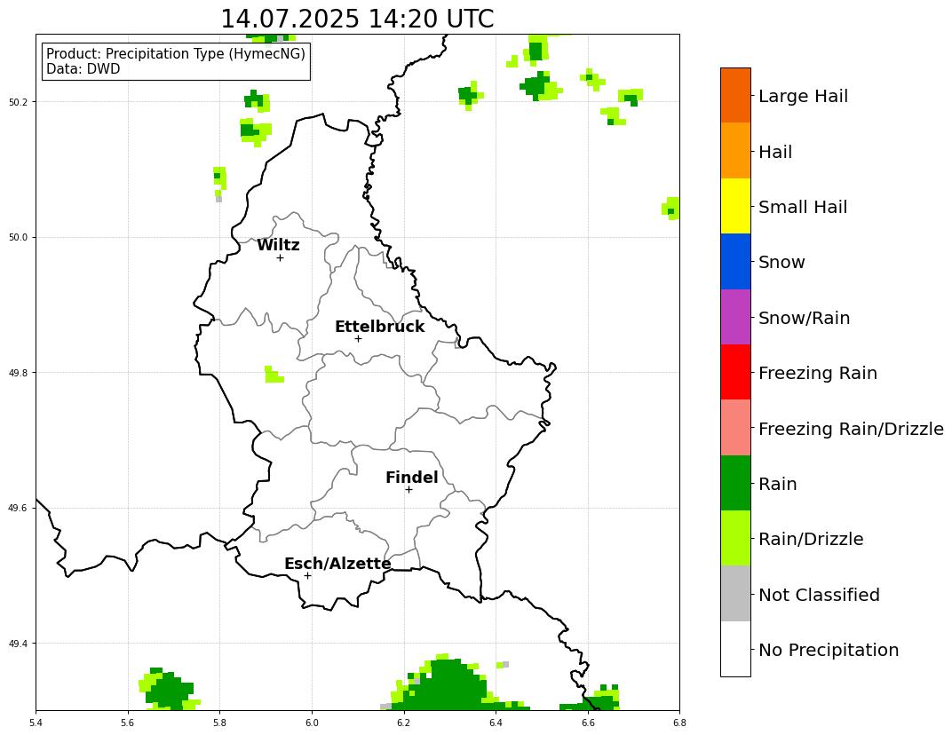The height and width of the screenshot is (735, 952).
Task: Click the Esch/Alzette station label
Action: coord(337,564)
